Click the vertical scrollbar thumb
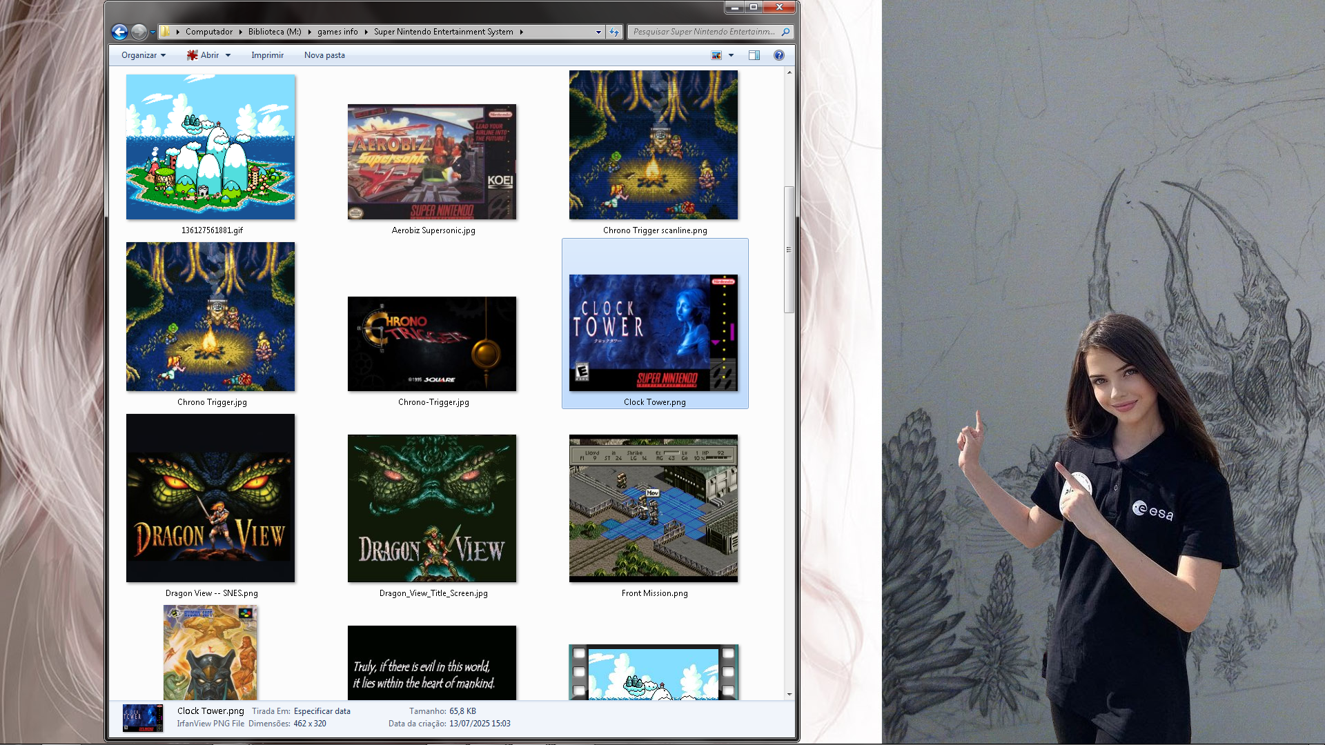The height and width of the screenshot is (745, 1325). (x=789, y=250)
